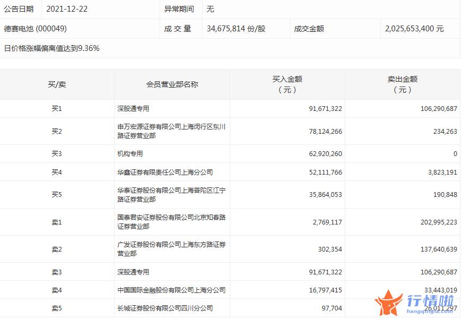Click the 成交量 label

point(178,29)
